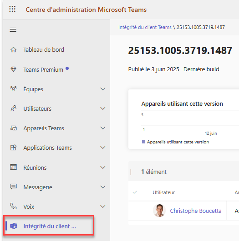Screen dimensions: 239x241
Task: Expand the Voix section chevron
Action: pyautogui.click(x=103, y=207)
